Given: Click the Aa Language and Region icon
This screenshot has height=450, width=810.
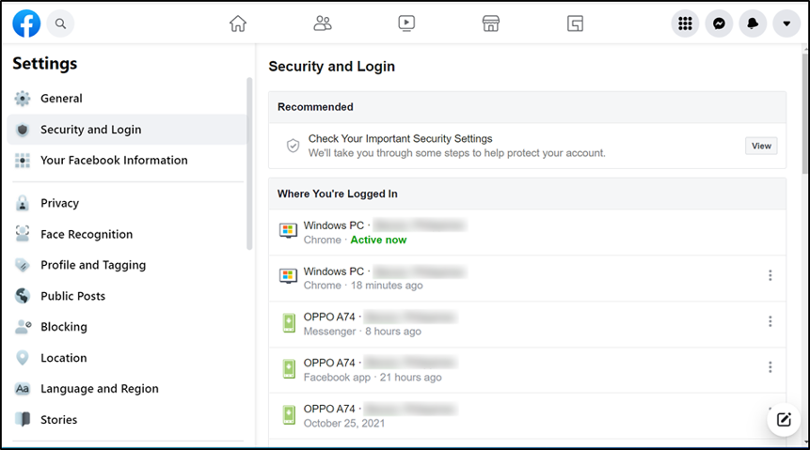Looking at the screenshot, I should coord(23,389).
